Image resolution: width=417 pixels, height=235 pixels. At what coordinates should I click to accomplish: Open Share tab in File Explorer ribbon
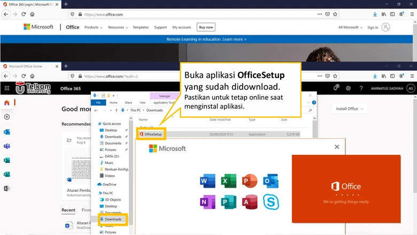click(x=128, y=103)
